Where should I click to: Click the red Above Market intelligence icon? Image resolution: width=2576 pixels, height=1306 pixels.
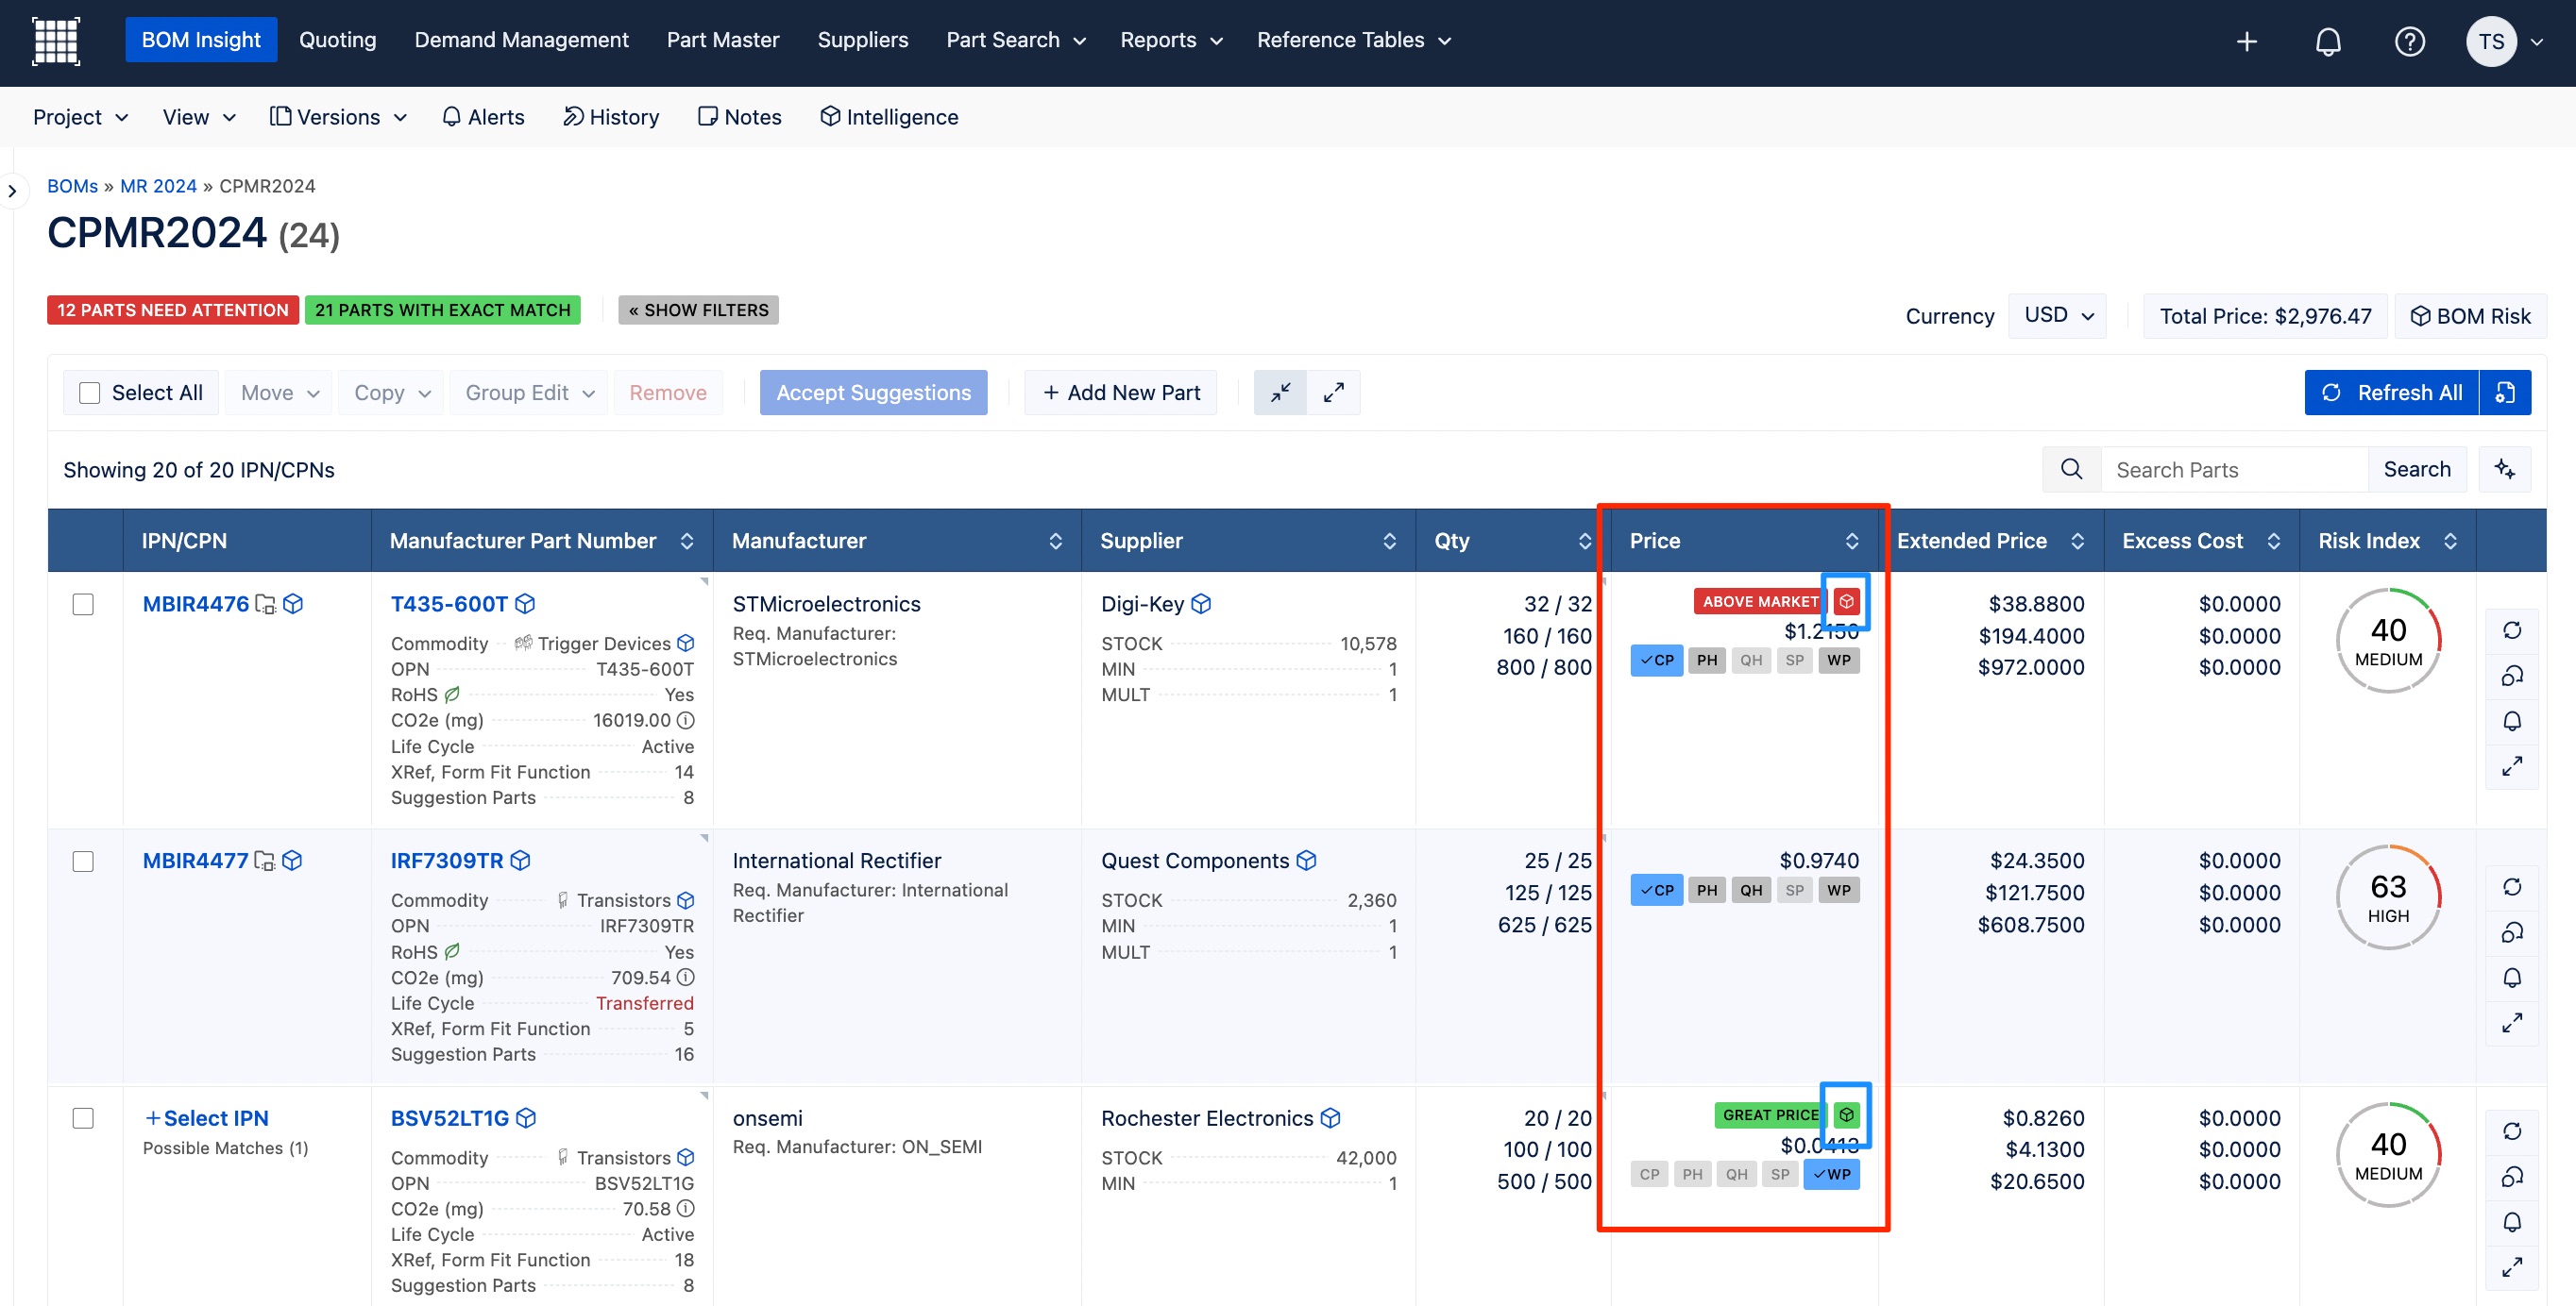1846,601
